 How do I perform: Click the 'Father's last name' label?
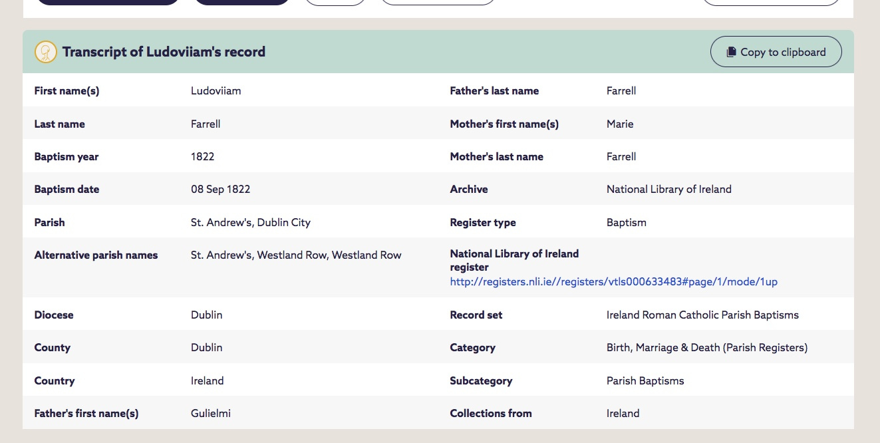[494, 90]
